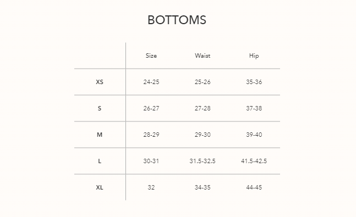Select the XL size value 32
The width and height of the screenshot is (356, 217).
click(151, 187)
